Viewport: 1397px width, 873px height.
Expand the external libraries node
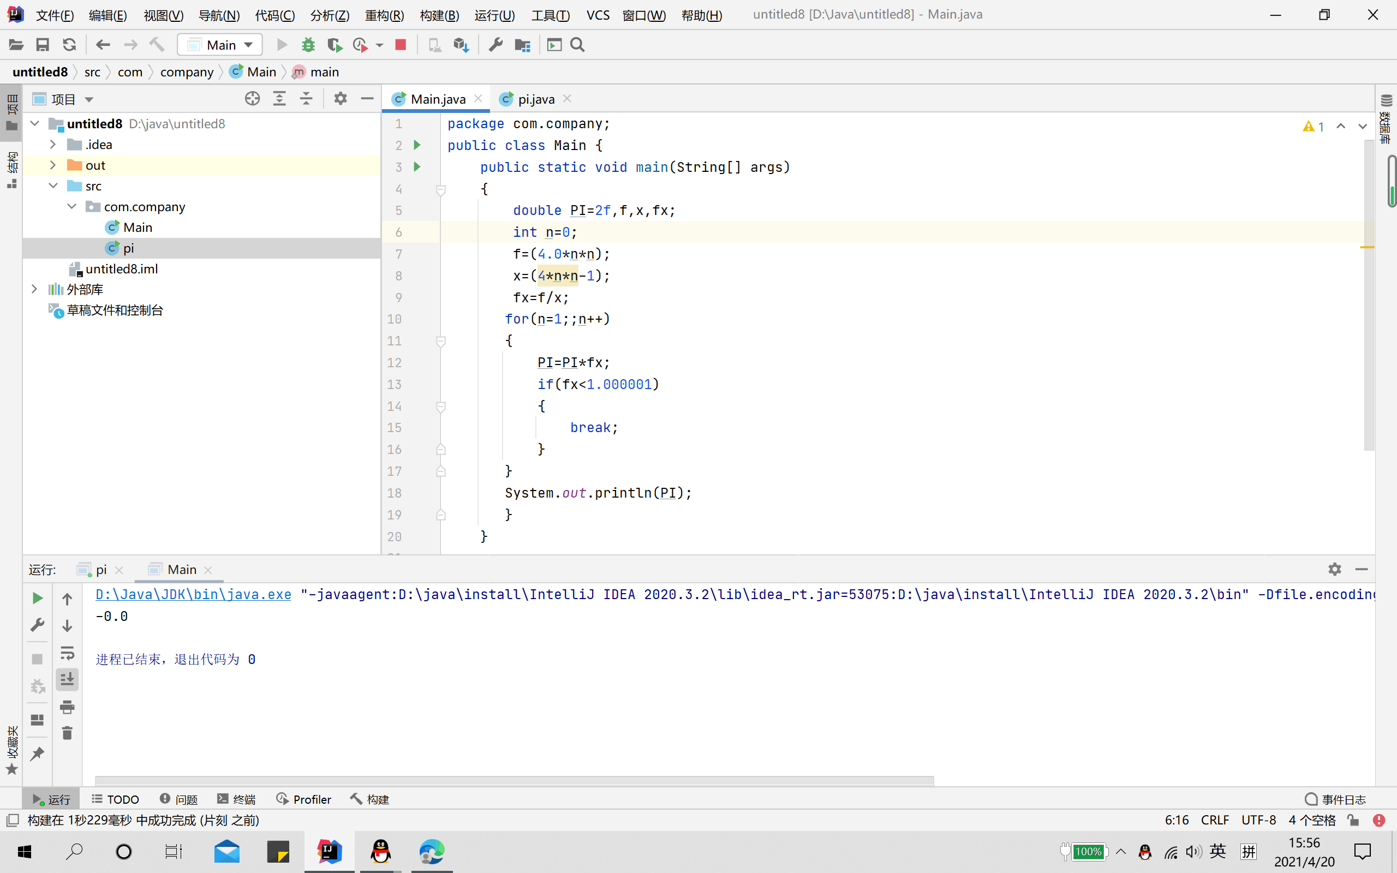click(x=34, y=290)
